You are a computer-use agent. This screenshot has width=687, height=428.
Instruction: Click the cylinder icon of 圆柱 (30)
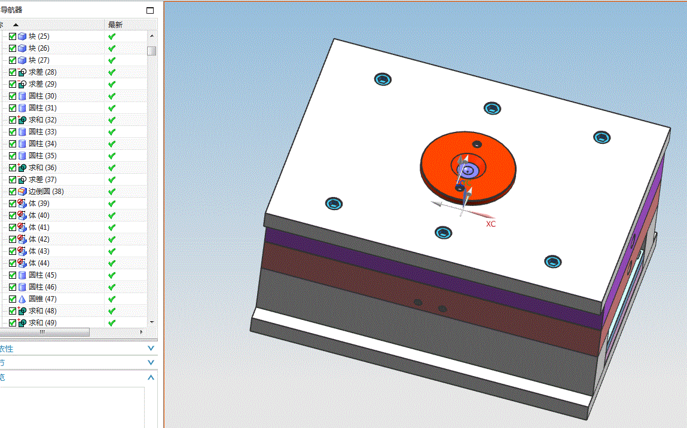pos(22,96)
